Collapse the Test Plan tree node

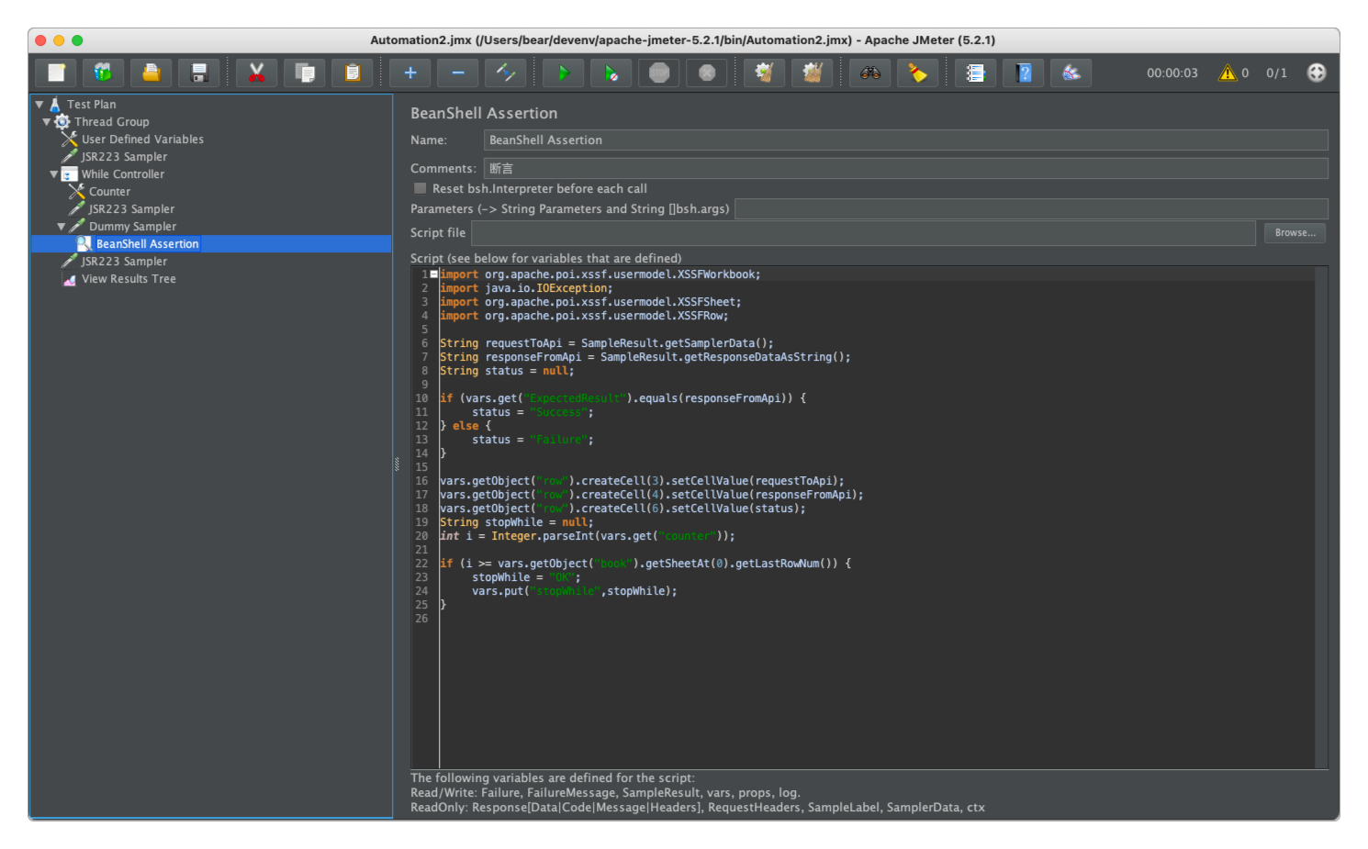[39, 105]
